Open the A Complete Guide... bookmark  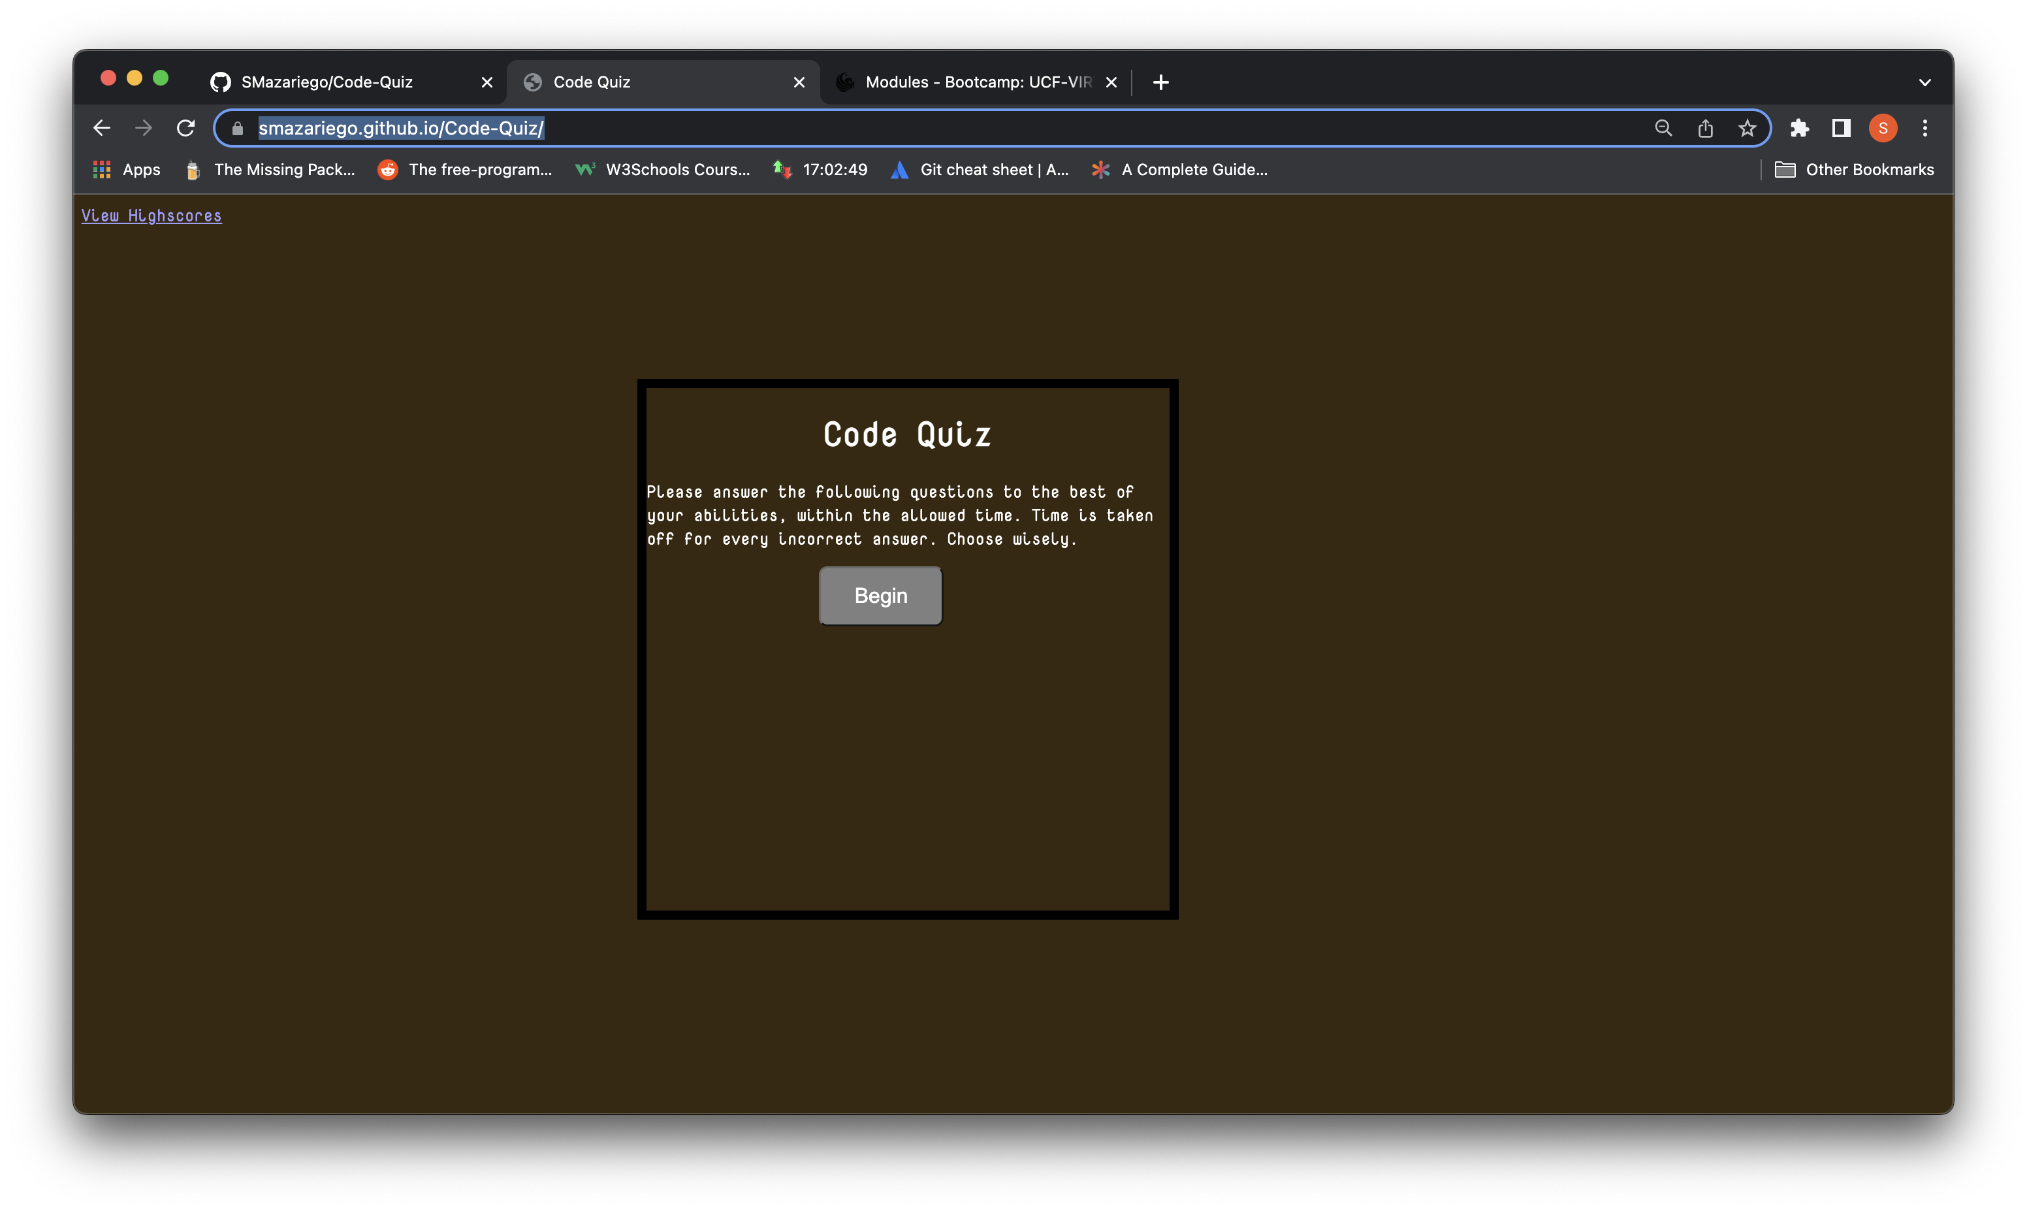pos(1179,170)
